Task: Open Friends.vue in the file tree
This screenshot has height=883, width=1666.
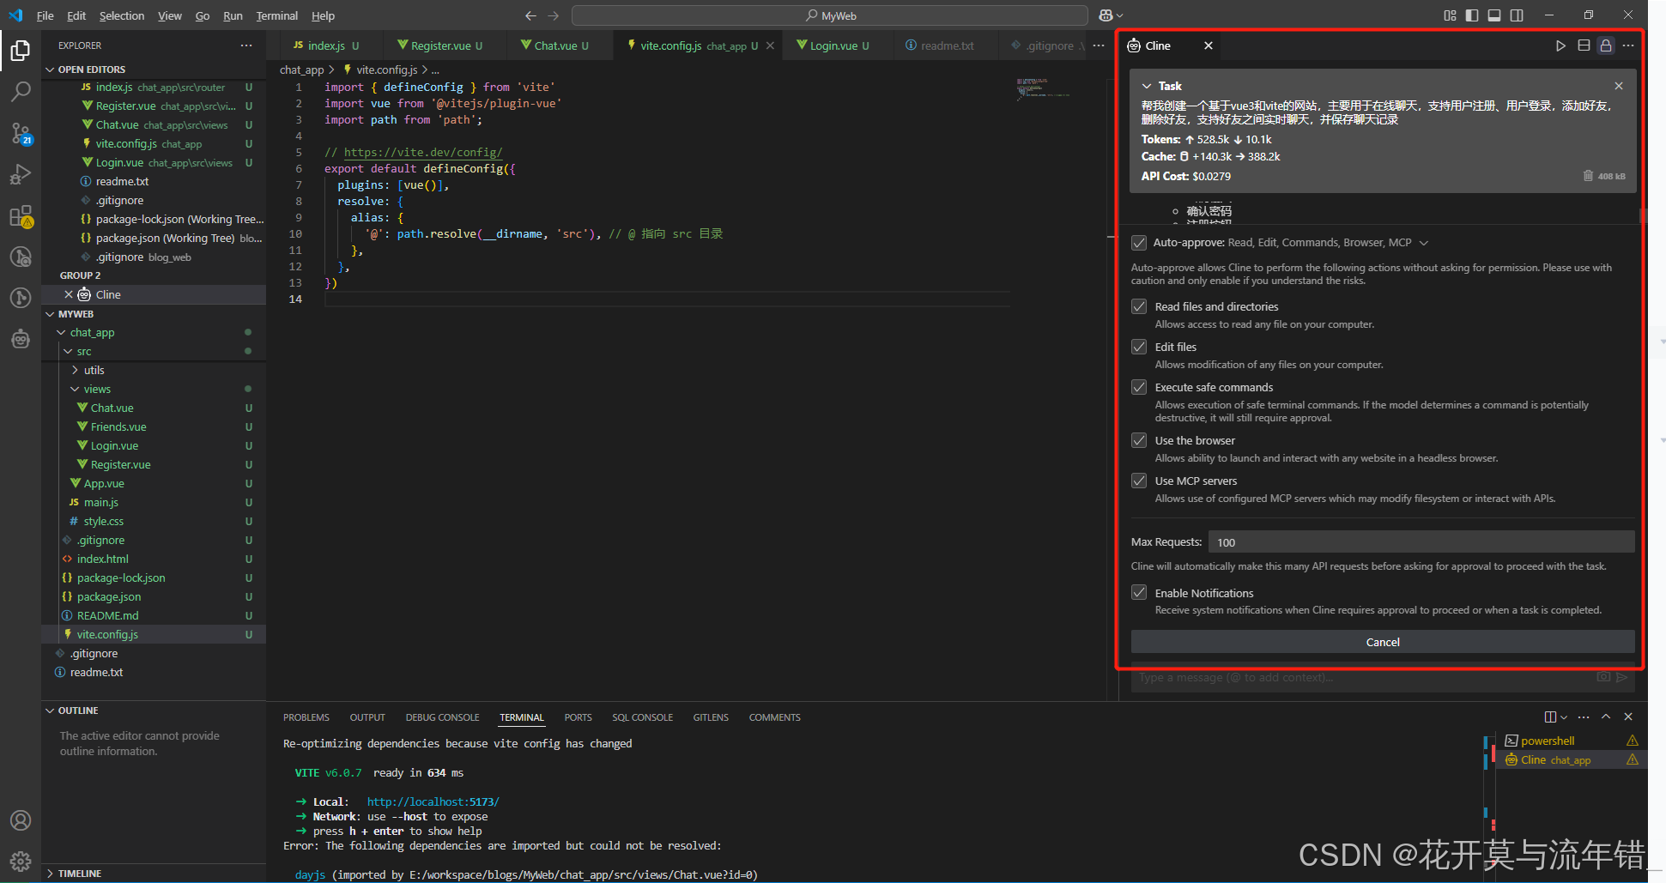Action: pos(118,426)
